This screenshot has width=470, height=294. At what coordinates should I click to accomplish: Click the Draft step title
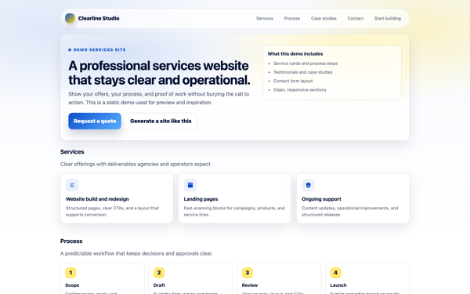point(159,285)
